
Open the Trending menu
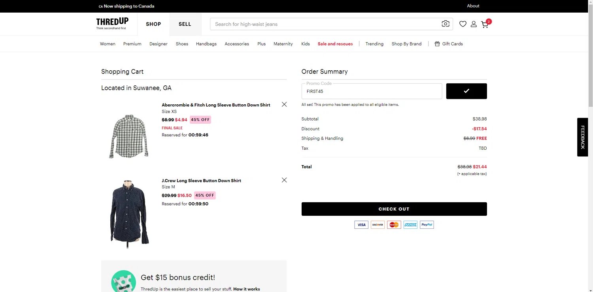(x=374, y=44)
